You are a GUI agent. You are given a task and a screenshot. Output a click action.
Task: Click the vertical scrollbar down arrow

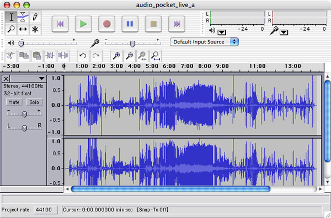tap(327, 182)
